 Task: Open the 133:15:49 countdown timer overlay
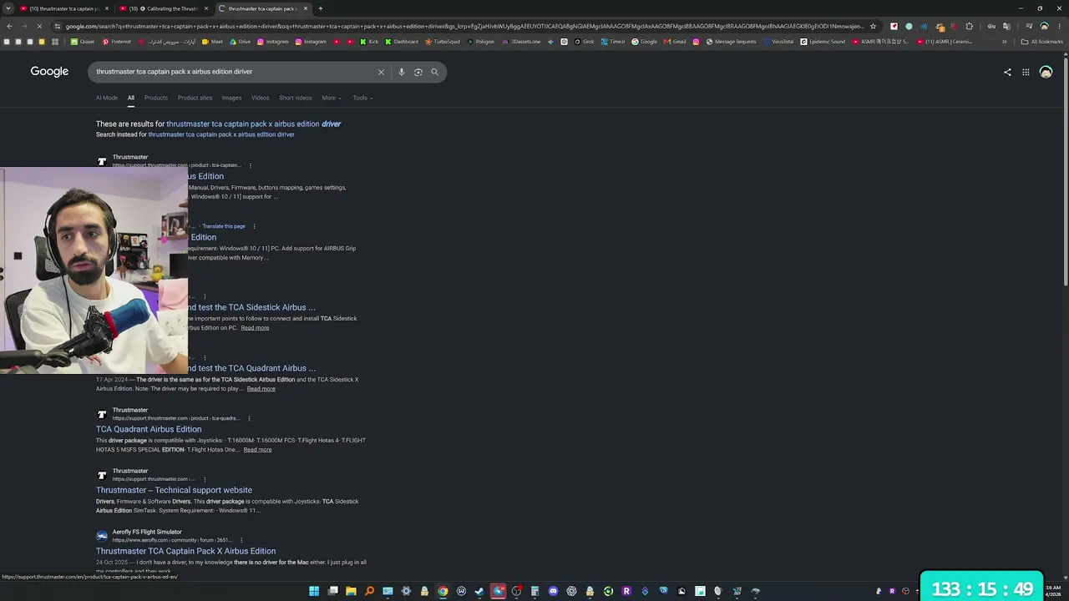point(982,588)
